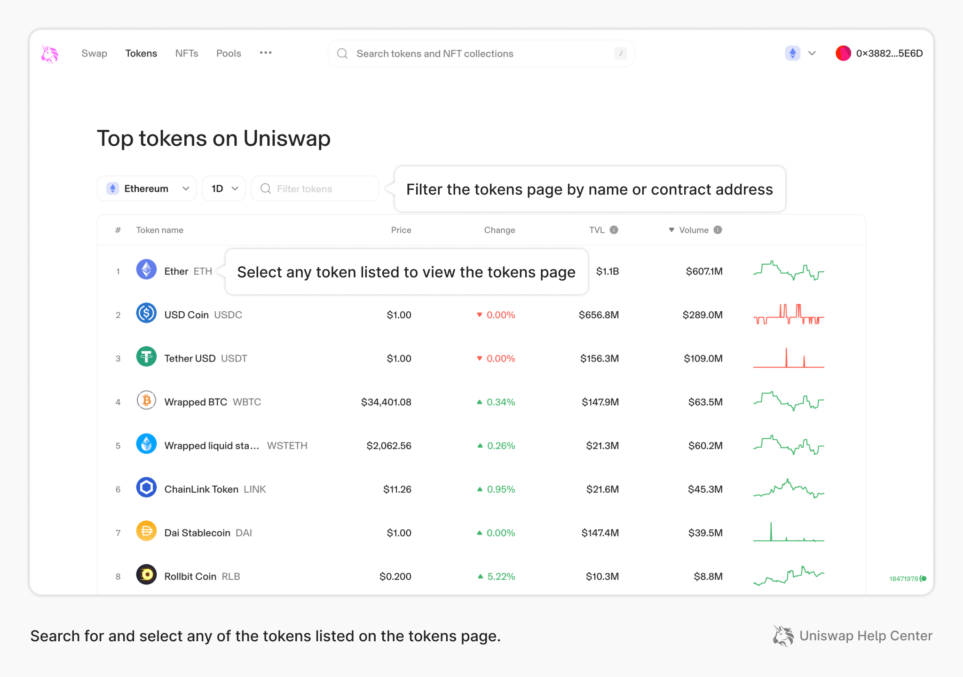The width and height of the screenshot is (963, 677).
Task: Click the Tether USD sparkline chart
Action: coord(789,358)
